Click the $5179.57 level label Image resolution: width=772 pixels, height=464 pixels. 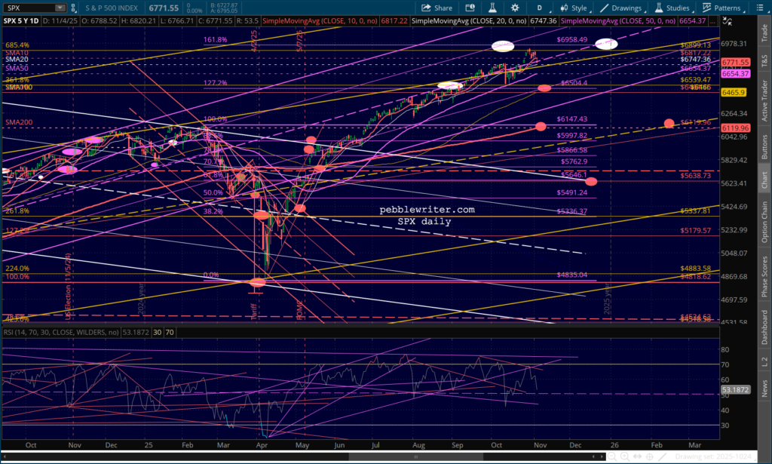(695, 231)
